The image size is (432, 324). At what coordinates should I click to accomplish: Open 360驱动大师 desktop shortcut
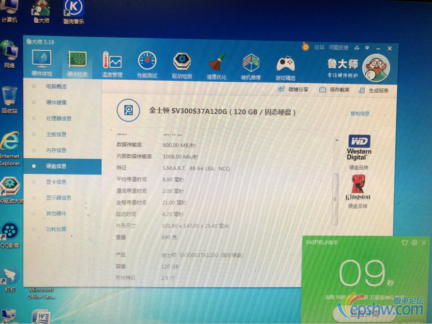[11, 191]
